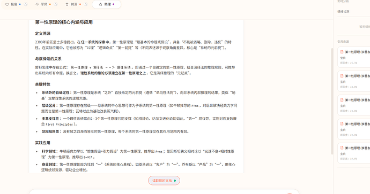Click document icon on the 24.0% similarity source card

(342, 76)
